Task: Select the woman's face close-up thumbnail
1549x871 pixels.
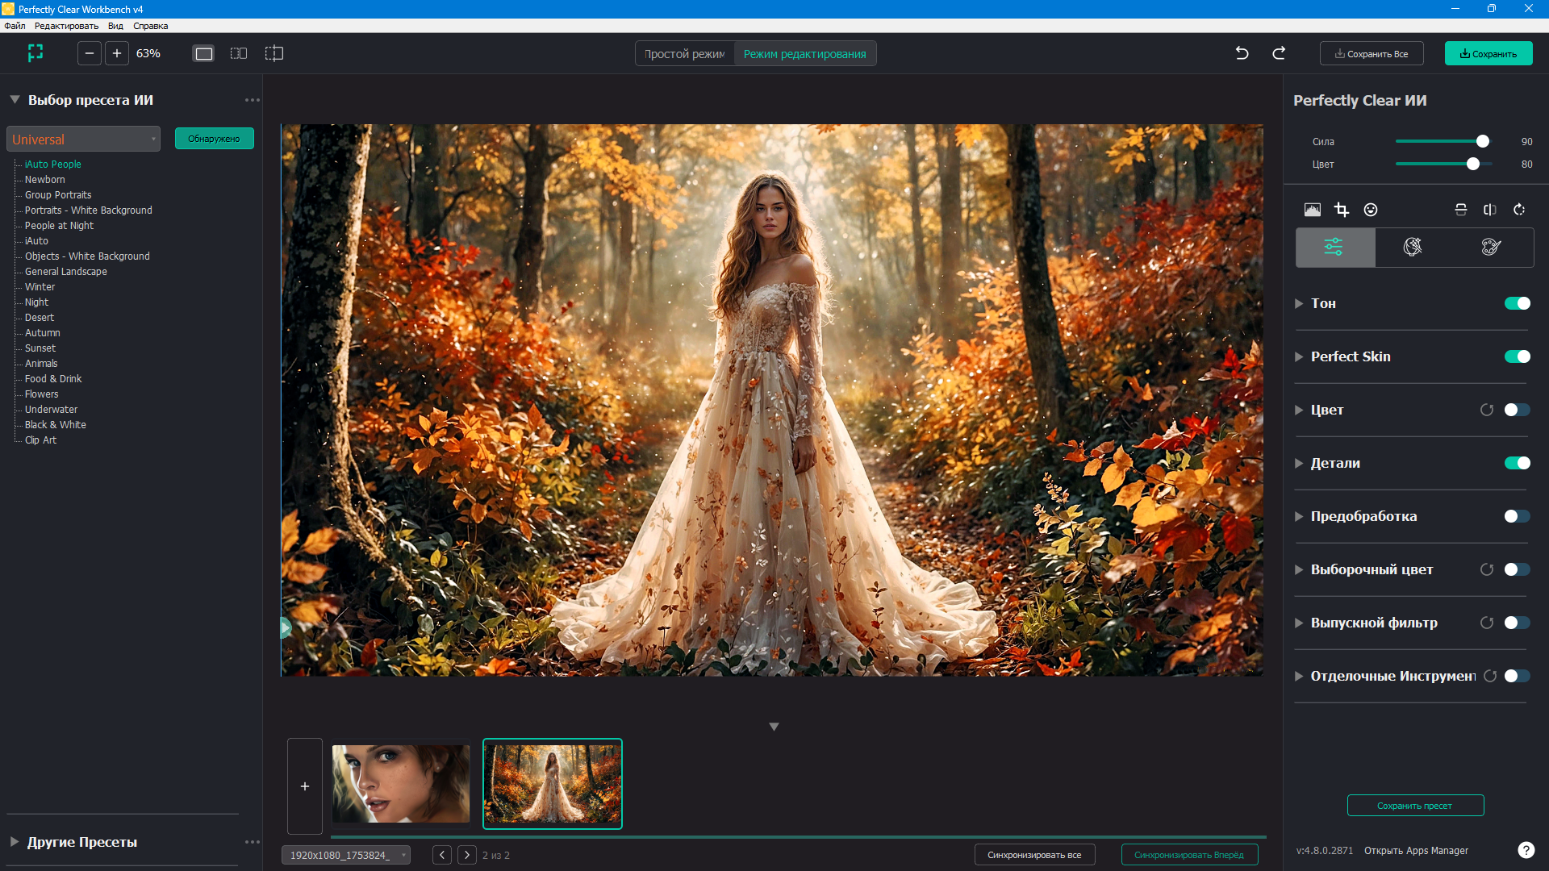Action: [400, 784]
